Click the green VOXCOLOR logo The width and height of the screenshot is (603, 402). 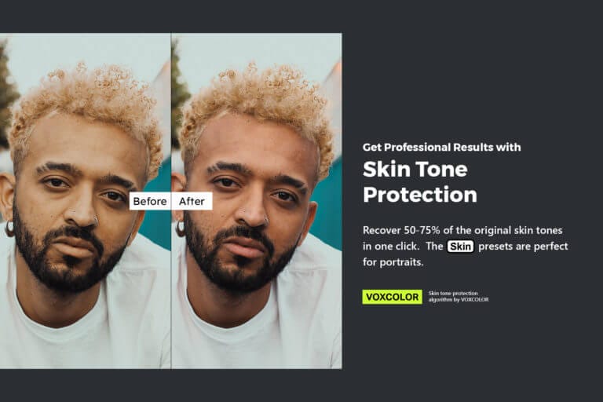tap(392, 297)
